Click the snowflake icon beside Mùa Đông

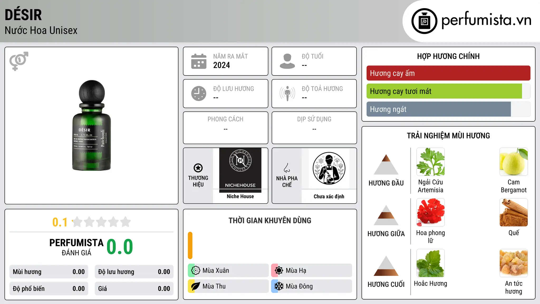pyautogui.click(x=279, y=286)
